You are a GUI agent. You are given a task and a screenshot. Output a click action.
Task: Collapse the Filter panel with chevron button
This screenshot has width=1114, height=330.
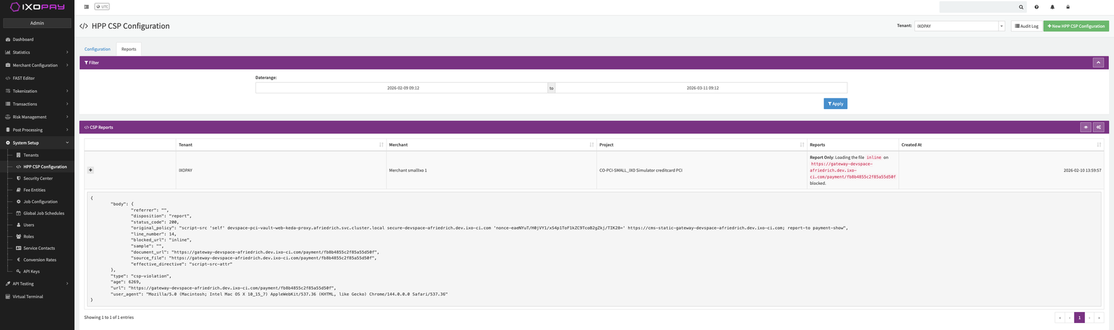pyautogui.click(x=1098, y=63)
